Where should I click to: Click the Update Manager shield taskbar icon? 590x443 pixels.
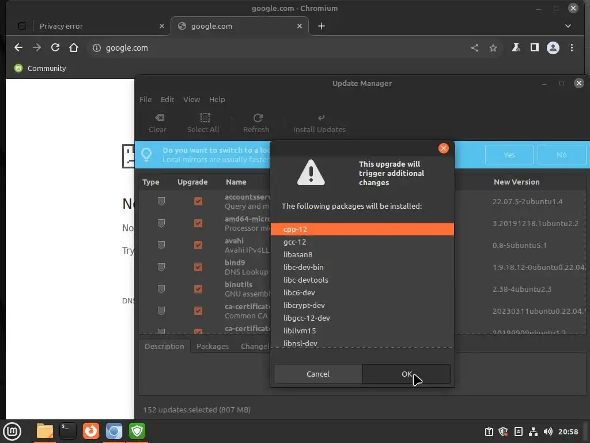point(137,431)
